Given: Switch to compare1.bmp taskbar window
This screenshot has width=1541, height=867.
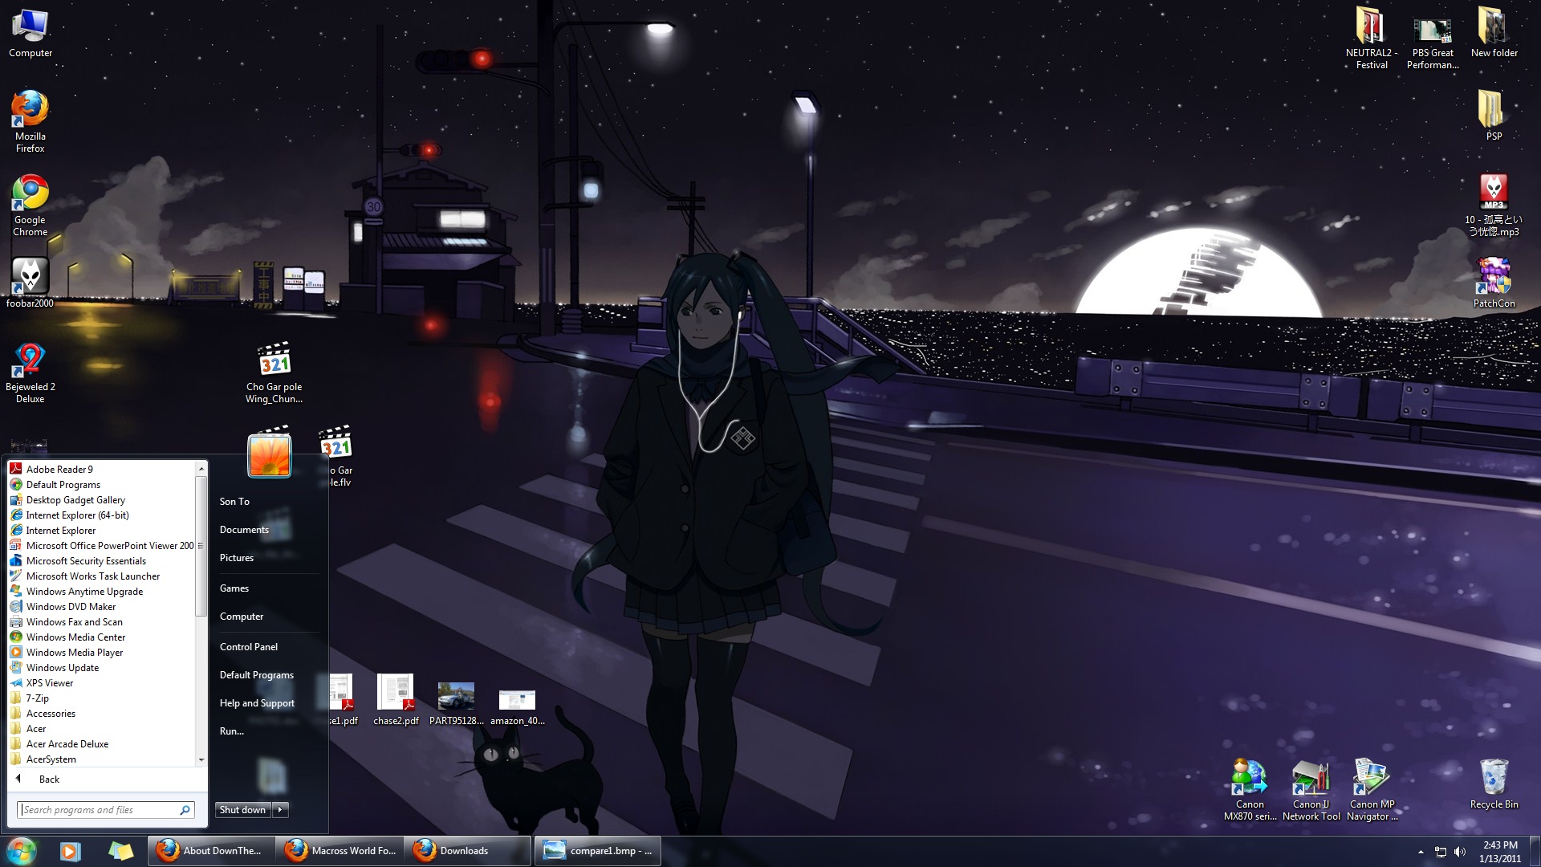Looking at the screenshot, I should tap(597, 851).
